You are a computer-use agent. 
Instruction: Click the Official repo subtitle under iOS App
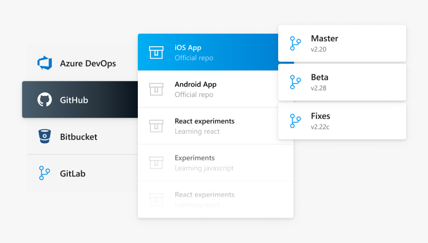pyautogui.click(x=194, y=58)
